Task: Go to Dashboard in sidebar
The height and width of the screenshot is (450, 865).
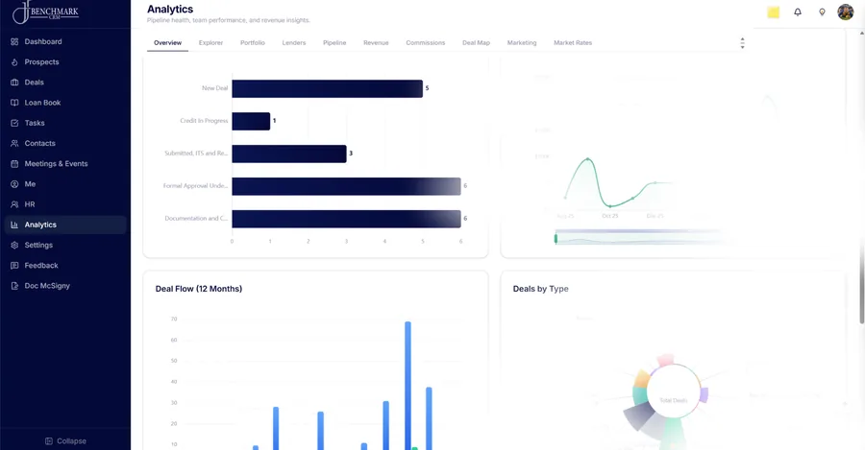Action: [x=43, y=42]
